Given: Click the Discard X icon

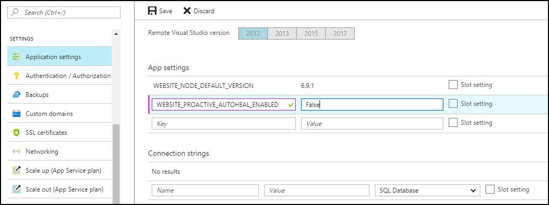Looking at the screenshot, I should [188, 11].
